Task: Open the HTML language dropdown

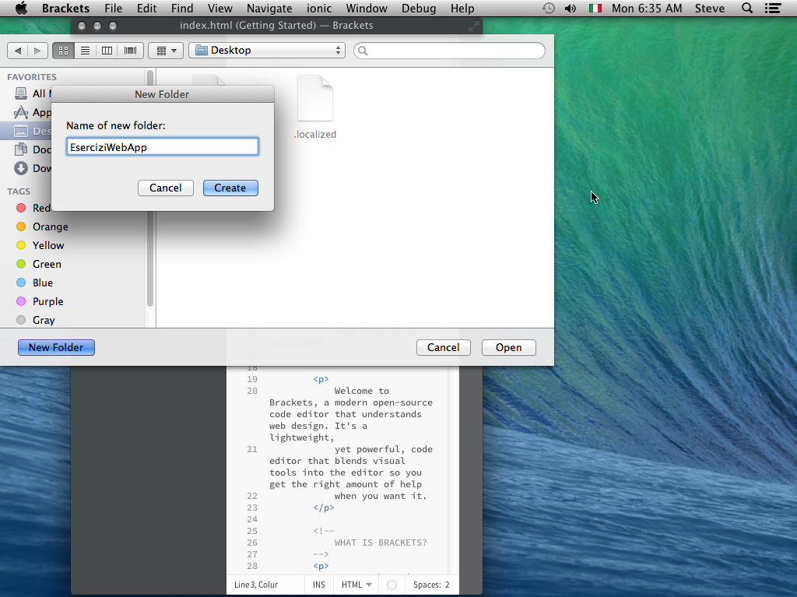Action: click(x=356, y=585)
